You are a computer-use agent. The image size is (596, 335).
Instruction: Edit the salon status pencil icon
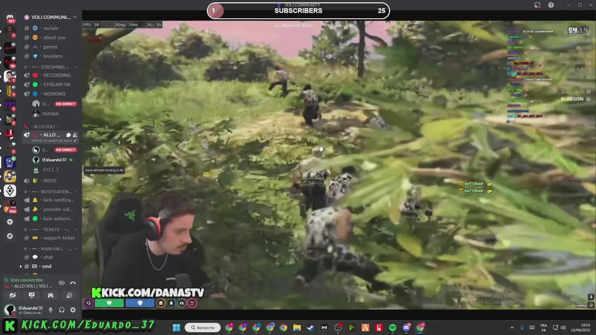(75, 141)
